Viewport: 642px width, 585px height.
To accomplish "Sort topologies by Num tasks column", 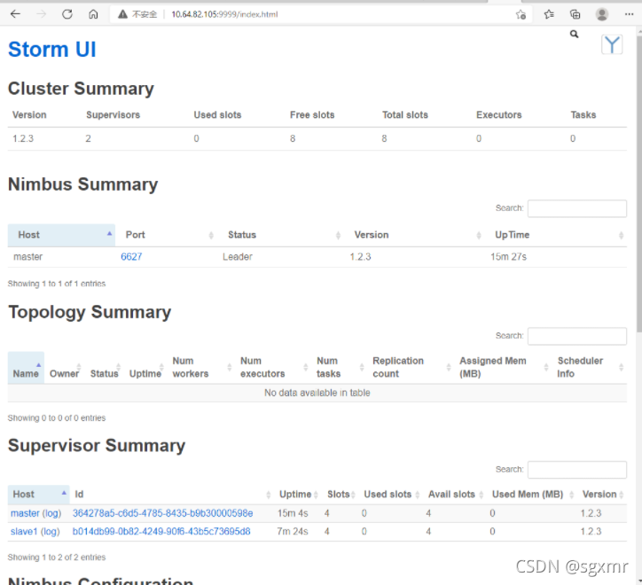I will point(340,367).
